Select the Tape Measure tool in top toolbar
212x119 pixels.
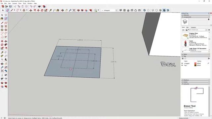pyautogui.click(x=50, y=10)
